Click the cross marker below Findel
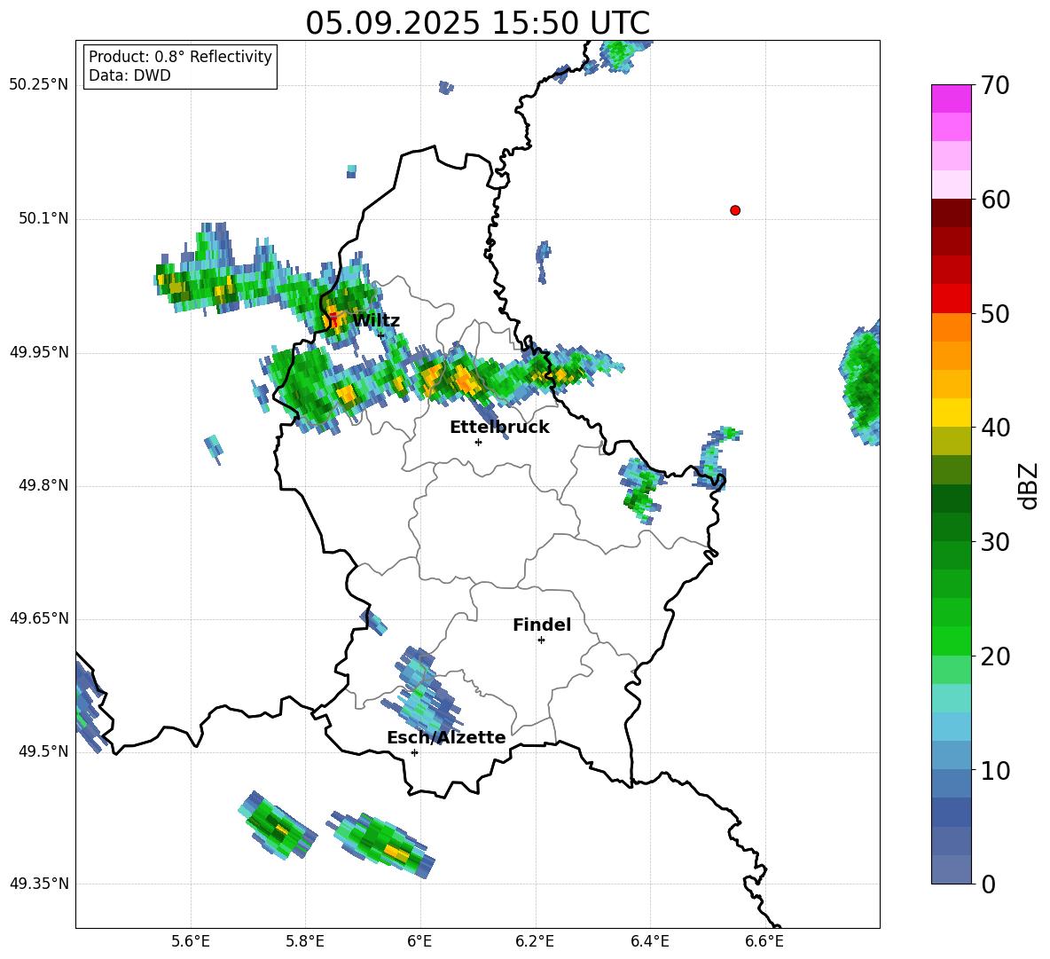The image size is (1050, 959). point(541,641)
